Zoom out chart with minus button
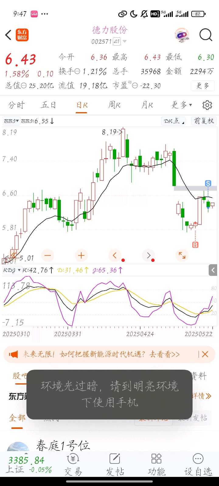 (47, 255)
